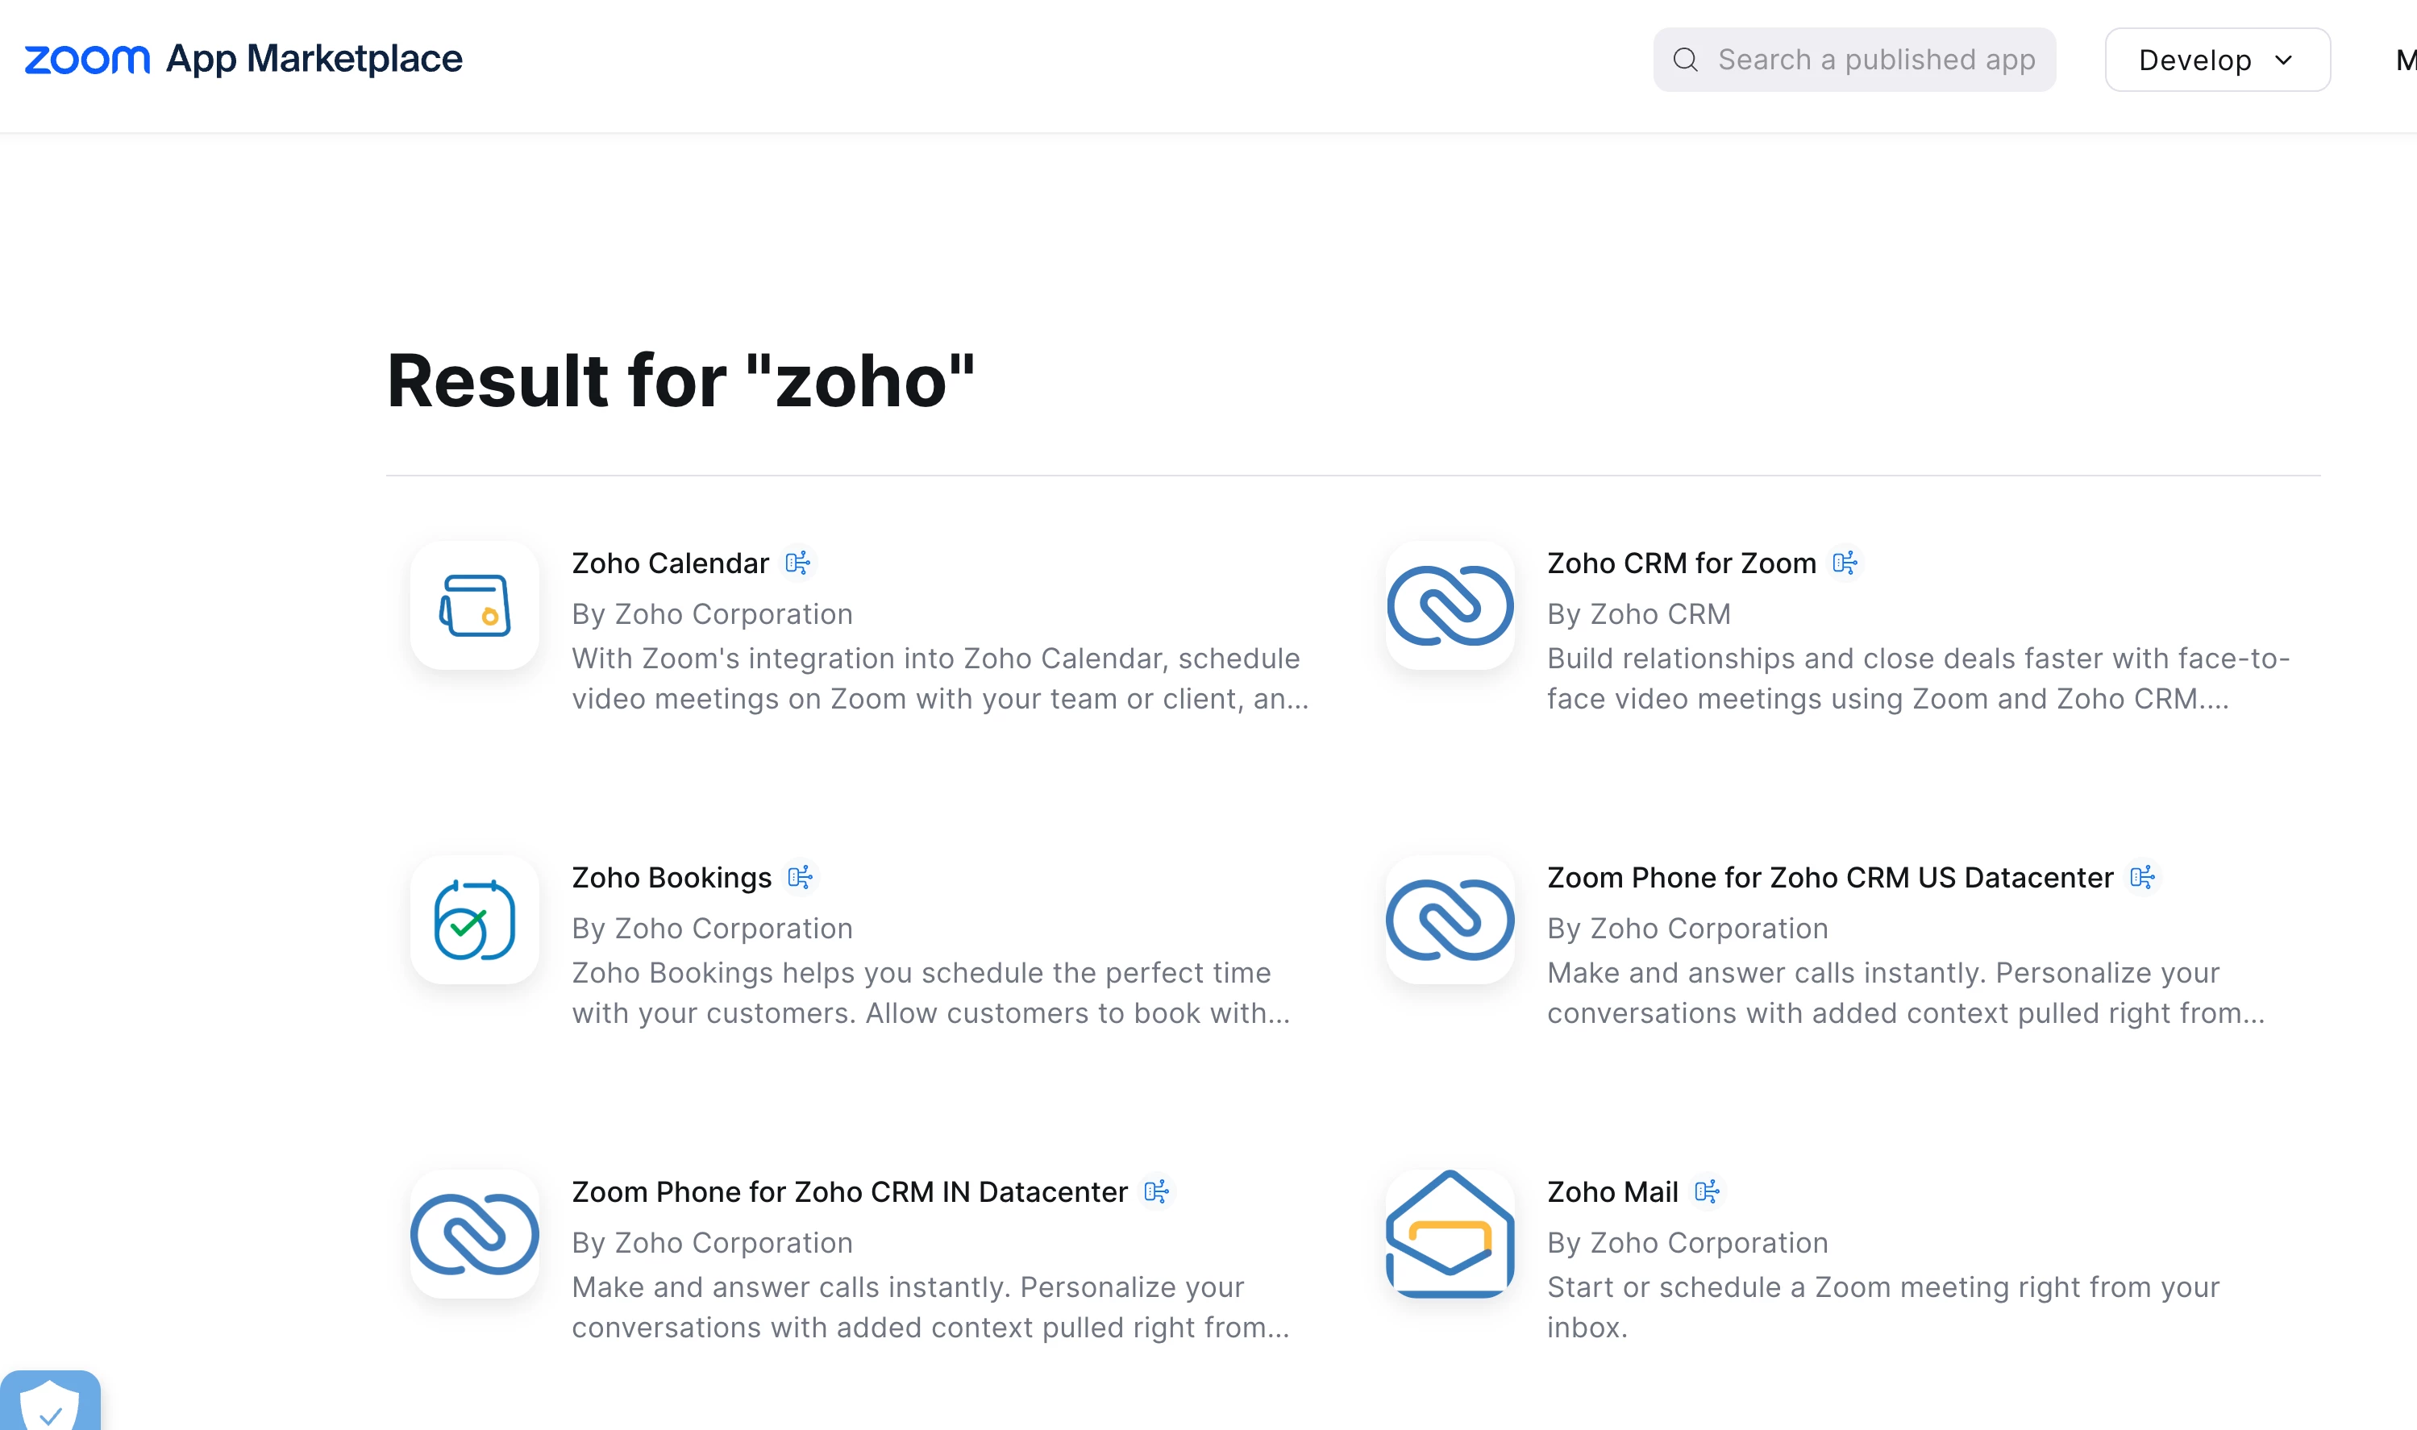Viewport: 2417px width, 1430px height.
Task: Click the Zoom Phone US Datacenter logo
Action: [x=1450, y=919]
